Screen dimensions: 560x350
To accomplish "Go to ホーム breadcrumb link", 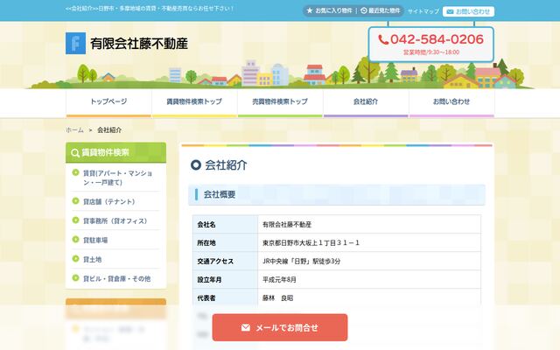I will coord(74,130).
